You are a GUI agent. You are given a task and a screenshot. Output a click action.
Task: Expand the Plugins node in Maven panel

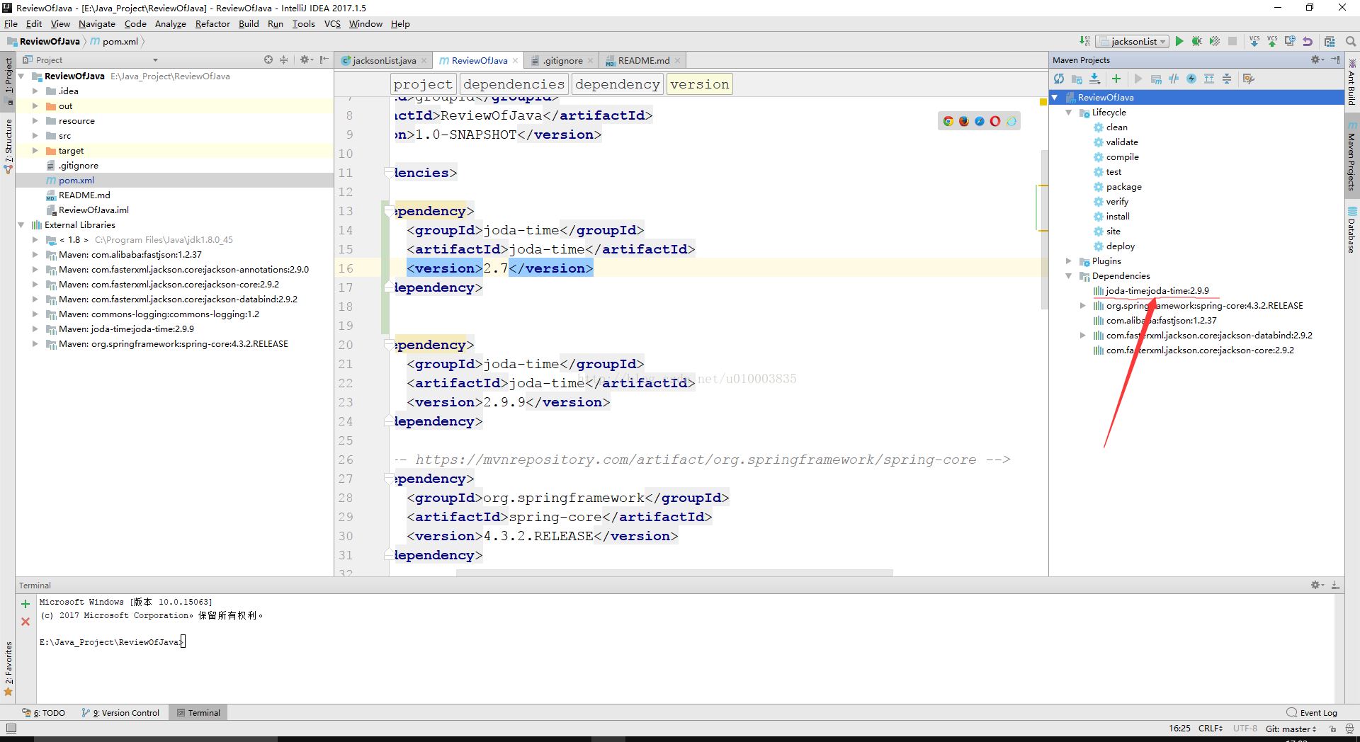click(1069, 261)
